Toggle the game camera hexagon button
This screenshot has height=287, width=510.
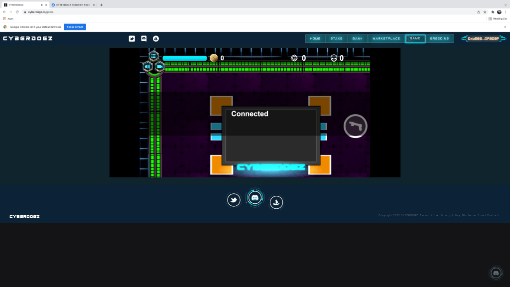click(160, 66)
